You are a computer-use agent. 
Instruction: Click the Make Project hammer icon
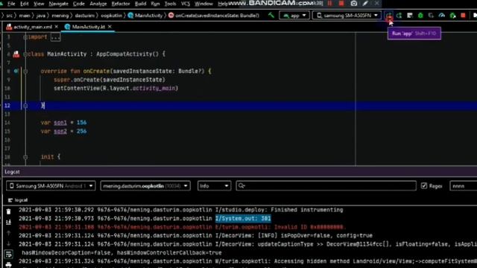[x=271, y=15]
